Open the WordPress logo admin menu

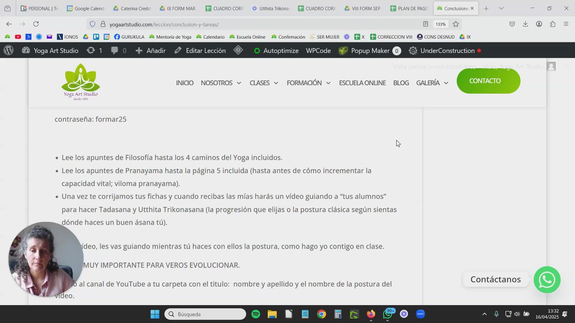8,51
